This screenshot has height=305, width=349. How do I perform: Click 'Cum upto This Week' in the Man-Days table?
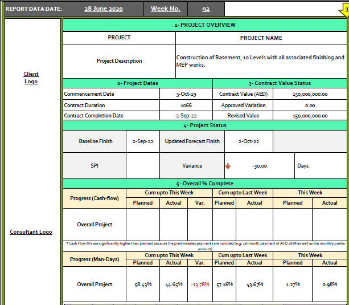[169, 255]
